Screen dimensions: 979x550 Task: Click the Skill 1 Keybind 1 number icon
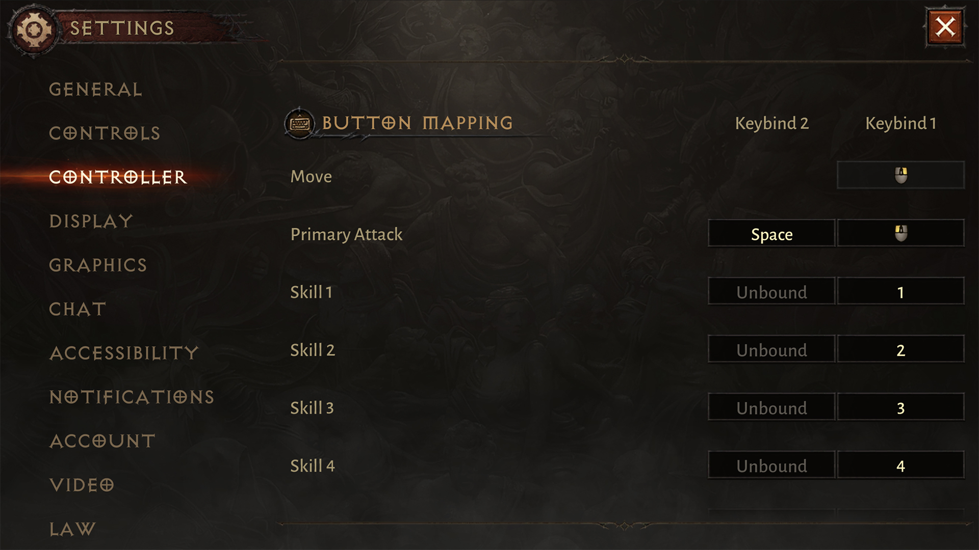900,293
